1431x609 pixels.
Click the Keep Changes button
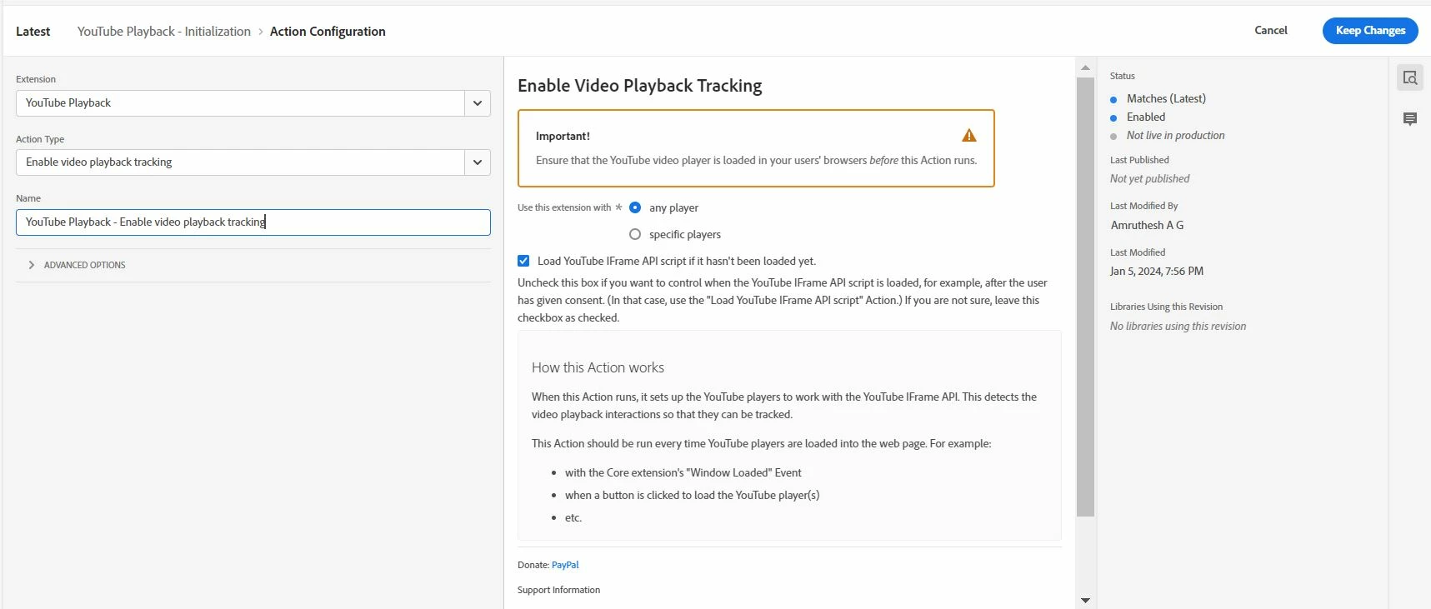1370,31
